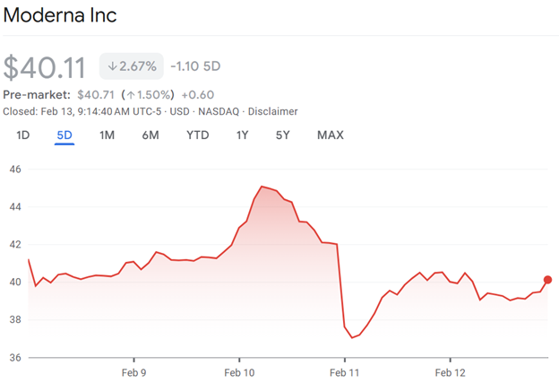Click the -1.10 5D change text

(x=195, y=66)
